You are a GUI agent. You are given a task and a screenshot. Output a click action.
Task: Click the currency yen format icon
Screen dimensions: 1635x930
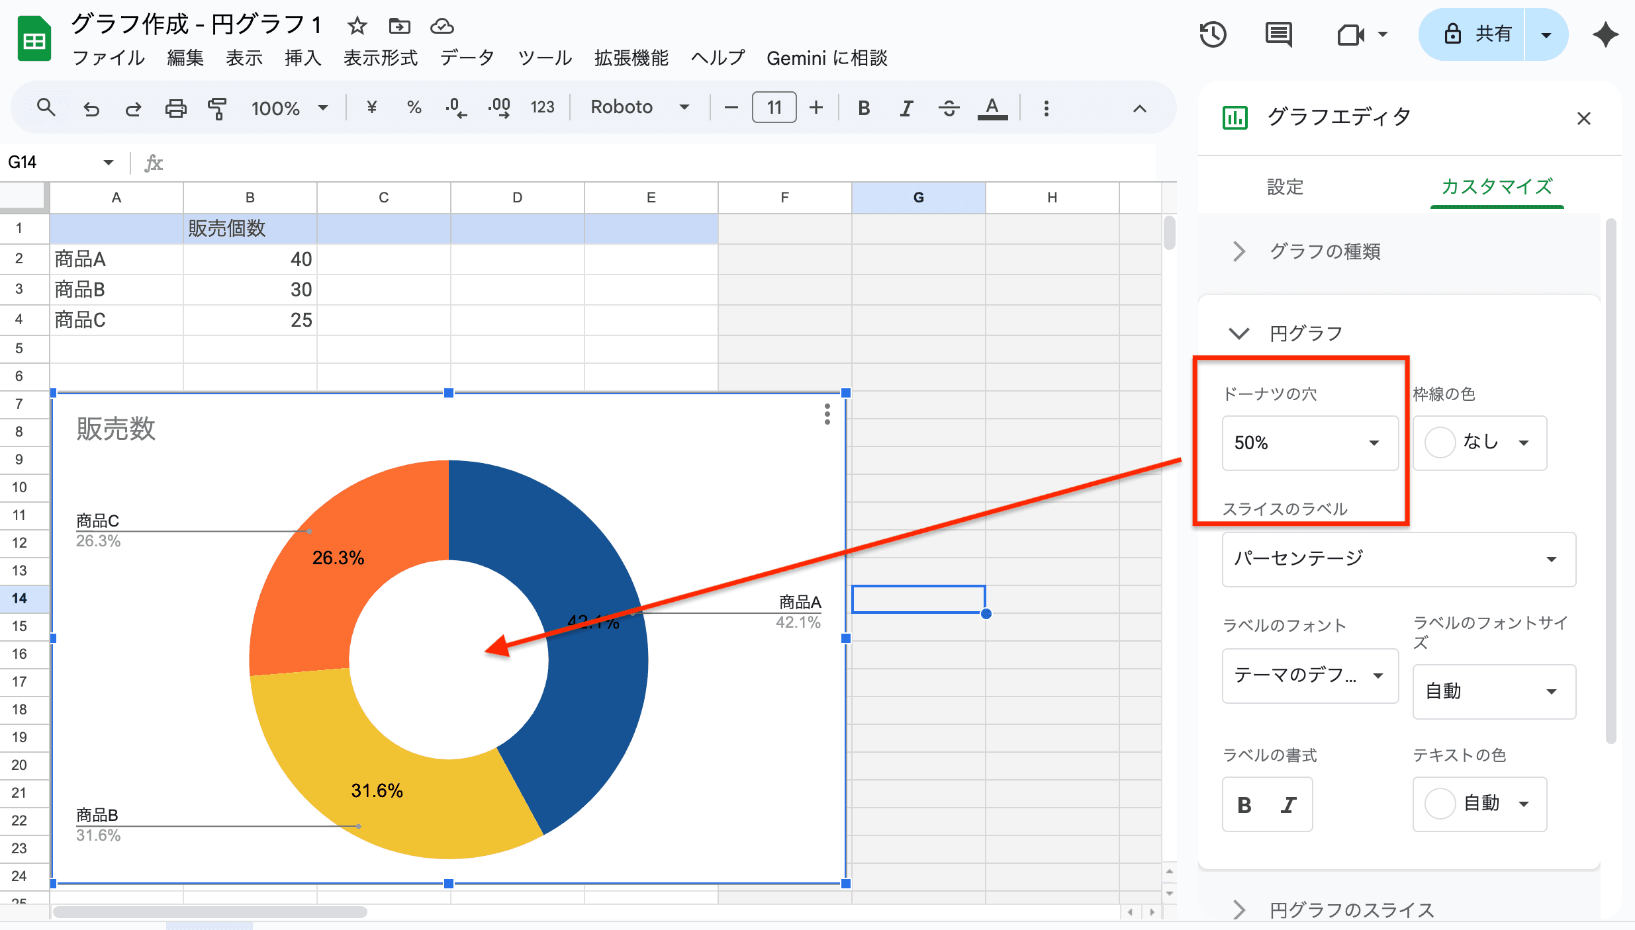pyautogui.click(x=371, y=107)
